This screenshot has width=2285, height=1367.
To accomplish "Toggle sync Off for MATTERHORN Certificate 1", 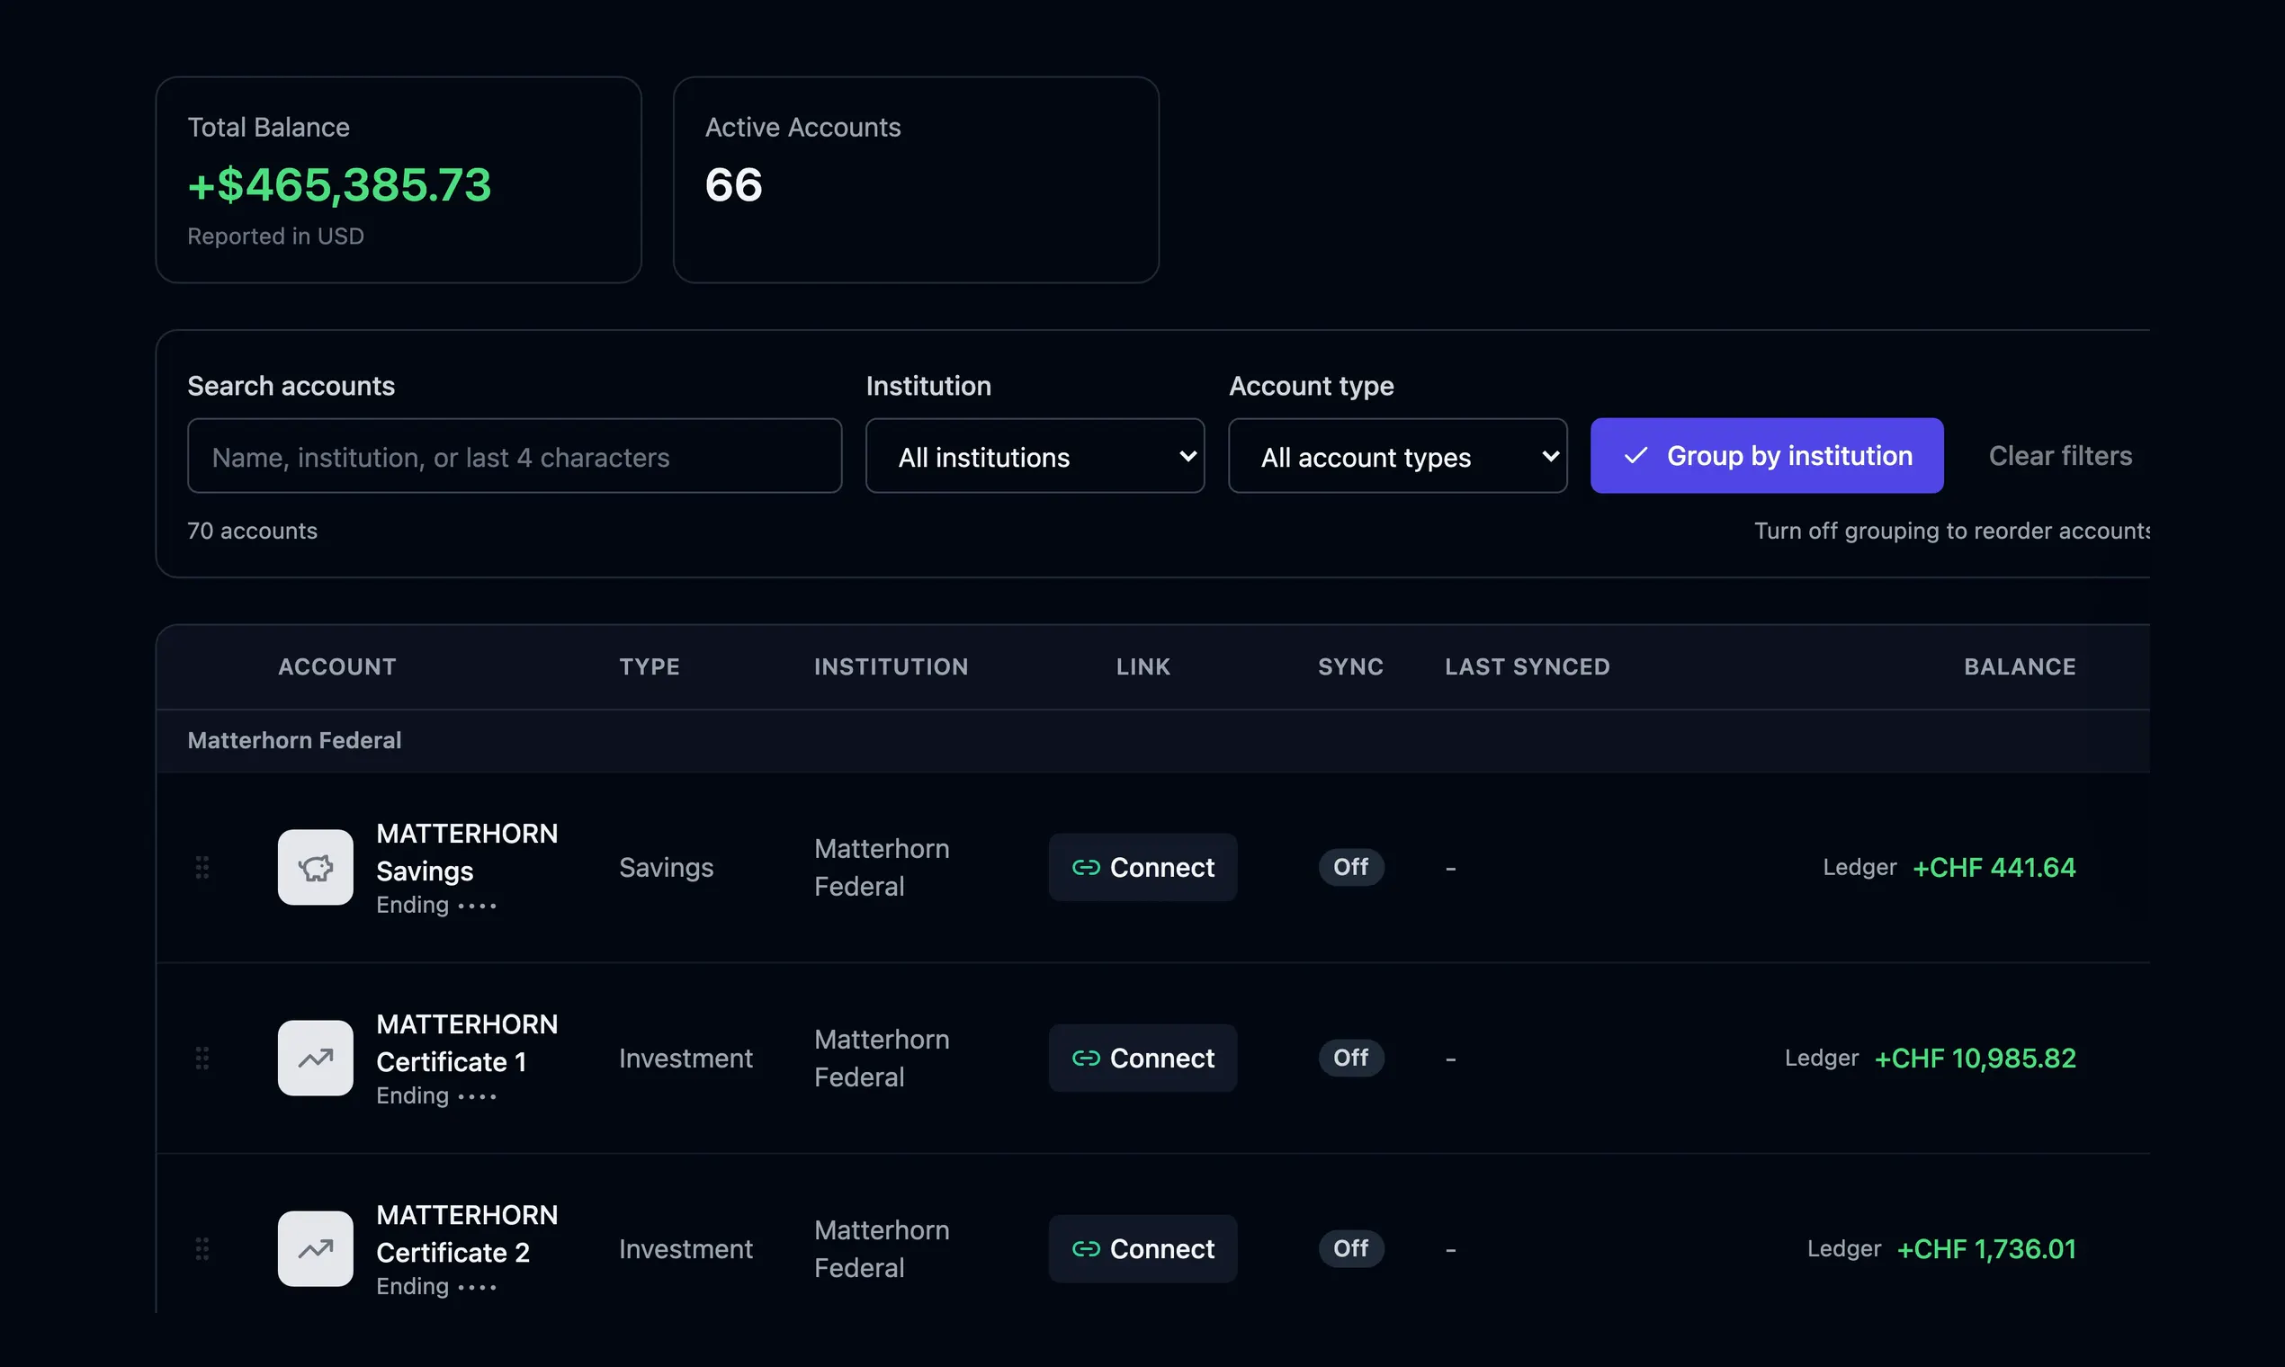I will [1349, 1058].
